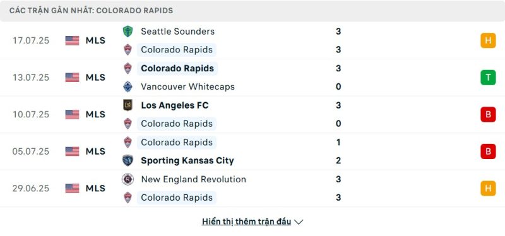Viewport: 505px width, 236px height.
Task: Click the orange H badge for 29.06.25 match
Action: [x=488, y=188]
